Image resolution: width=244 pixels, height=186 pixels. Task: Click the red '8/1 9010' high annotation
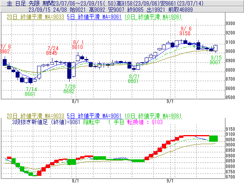pos(77,45)
